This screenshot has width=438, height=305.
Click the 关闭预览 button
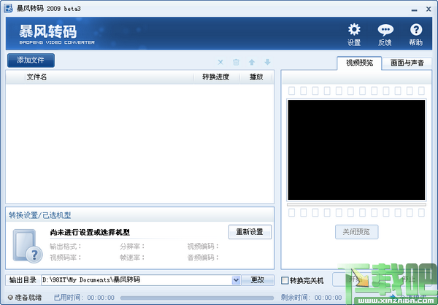[x=356, y=232]
